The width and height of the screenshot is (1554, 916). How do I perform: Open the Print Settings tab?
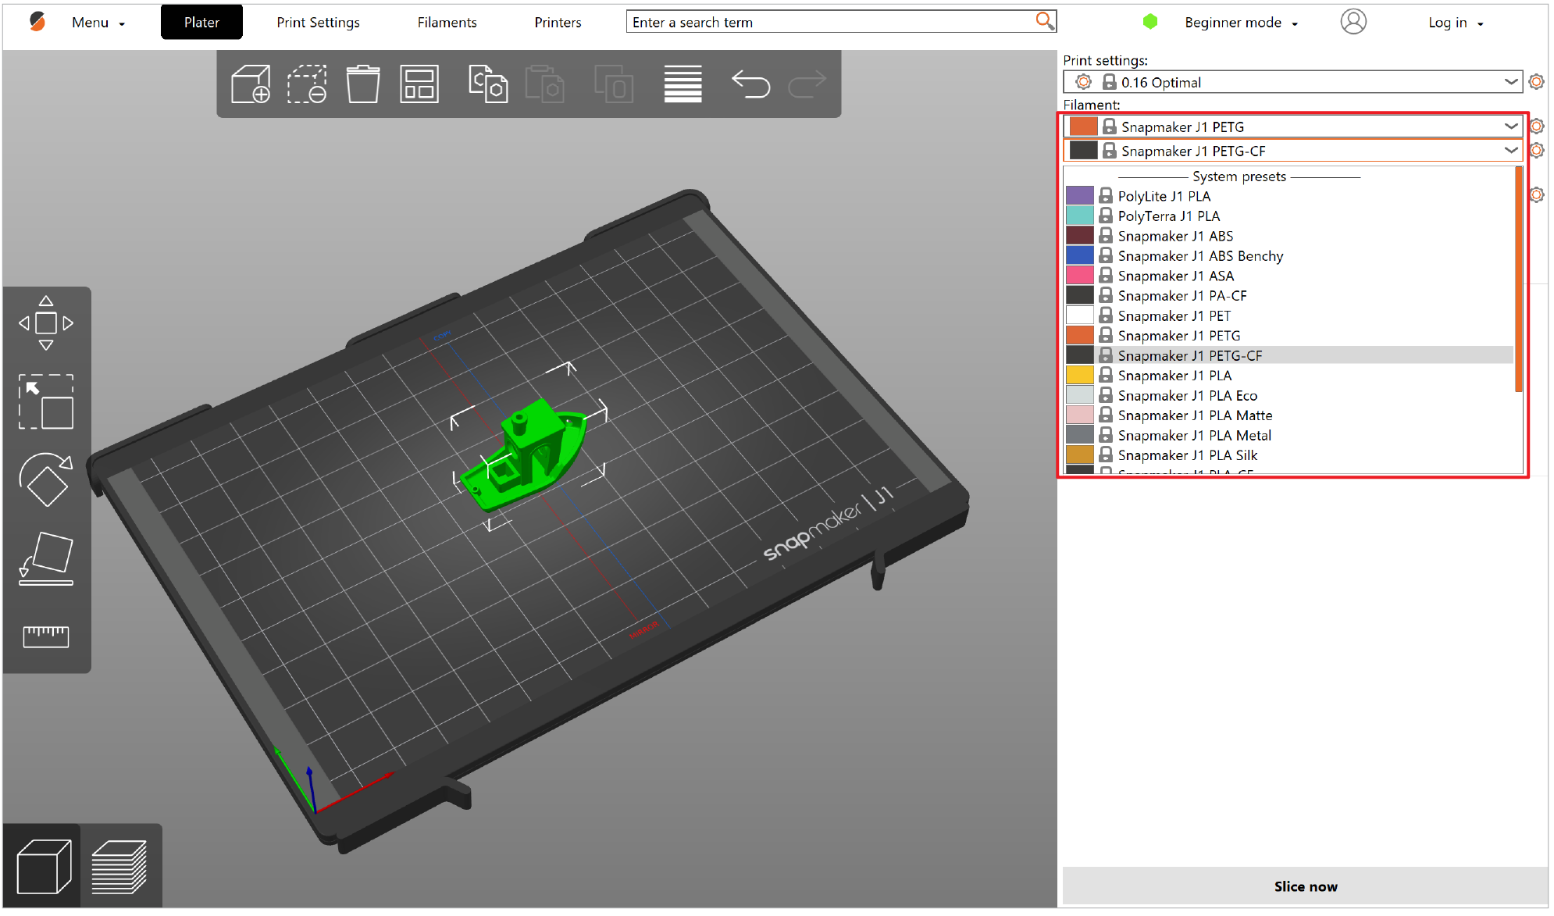(x=315, y=22)
